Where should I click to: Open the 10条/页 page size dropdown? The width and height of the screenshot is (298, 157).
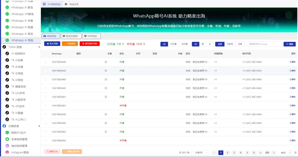point(200,153)
